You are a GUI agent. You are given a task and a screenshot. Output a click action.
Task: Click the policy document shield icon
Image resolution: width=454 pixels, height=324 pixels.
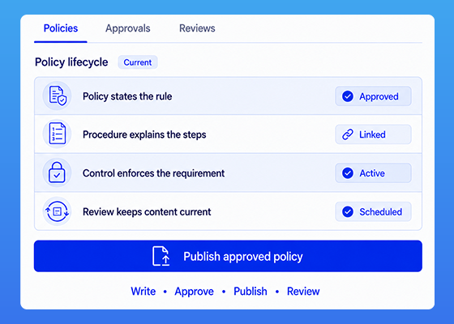pos(58,96)
